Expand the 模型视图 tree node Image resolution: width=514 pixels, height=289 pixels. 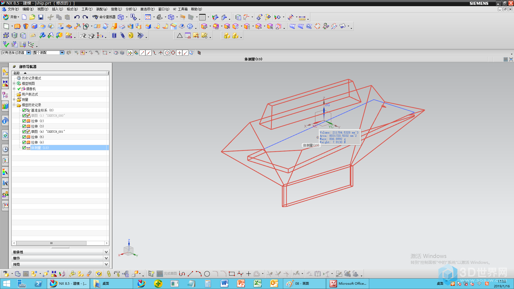[x=14, y=83]
